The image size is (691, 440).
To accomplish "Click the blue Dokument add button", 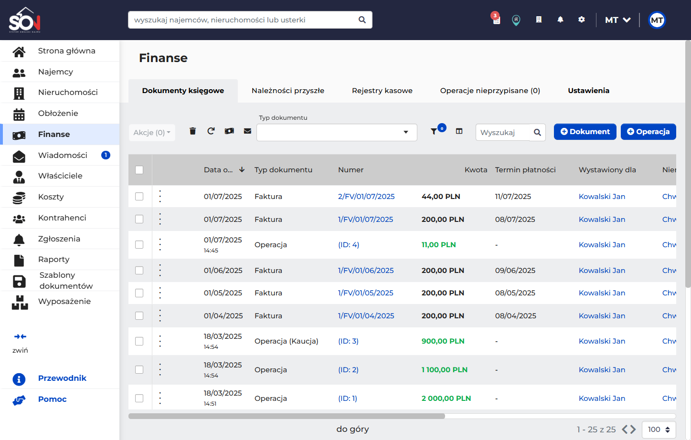I will pyautogui.click(x=585, y=132).
